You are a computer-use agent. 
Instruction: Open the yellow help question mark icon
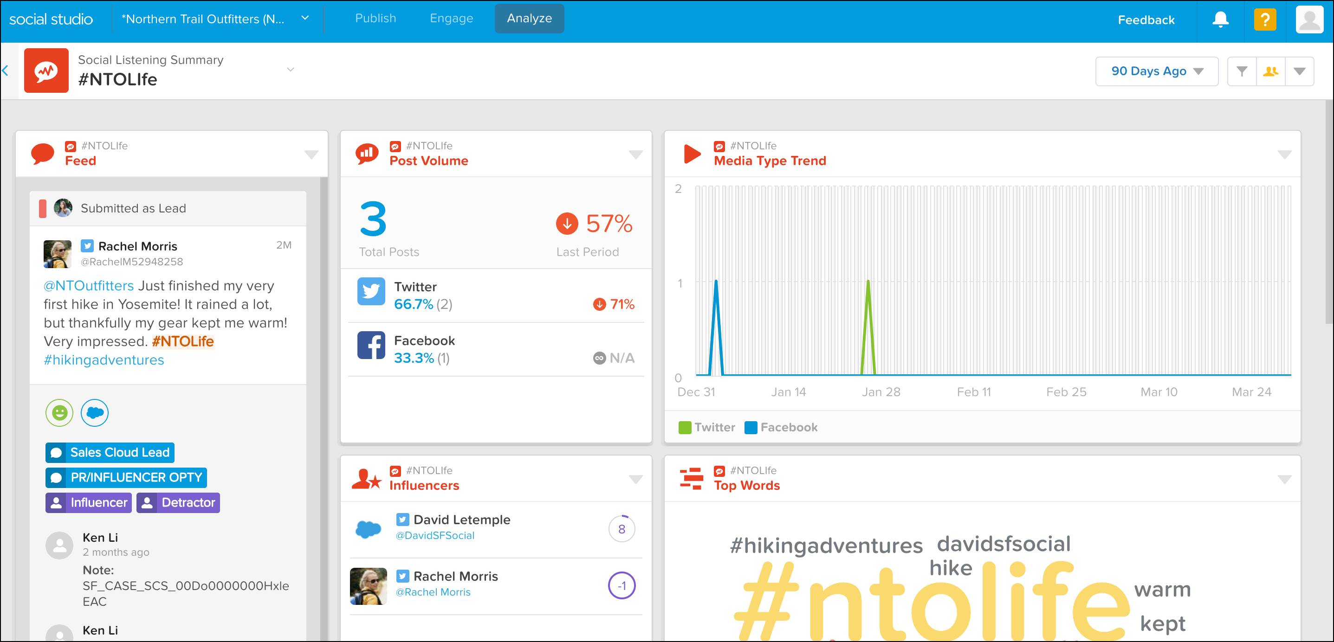point(1264,19)
